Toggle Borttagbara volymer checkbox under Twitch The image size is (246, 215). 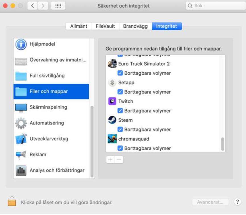(x=120, y=111)
